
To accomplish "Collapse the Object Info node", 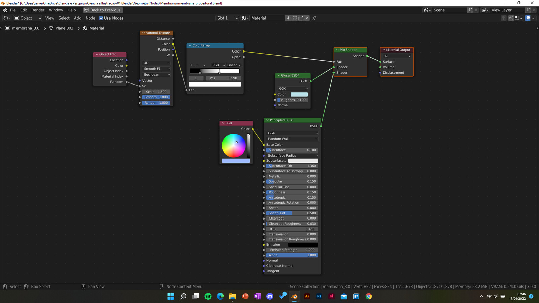I will coord(97,54).
